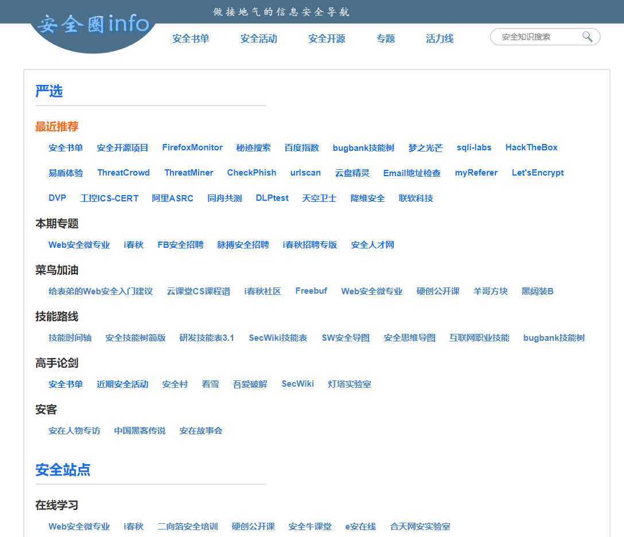Open the 易盾体验 link

65,173
